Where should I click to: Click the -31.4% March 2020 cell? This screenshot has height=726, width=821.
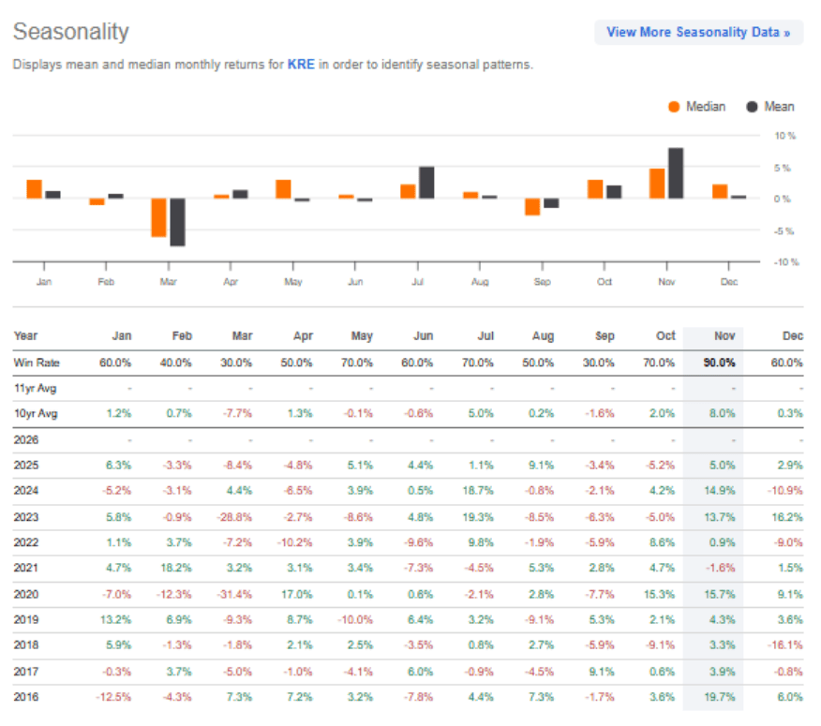(233, 593)
